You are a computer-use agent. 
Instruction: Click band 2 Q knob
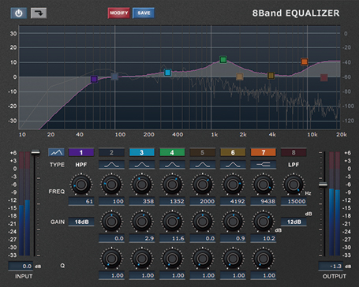(111, 259)
